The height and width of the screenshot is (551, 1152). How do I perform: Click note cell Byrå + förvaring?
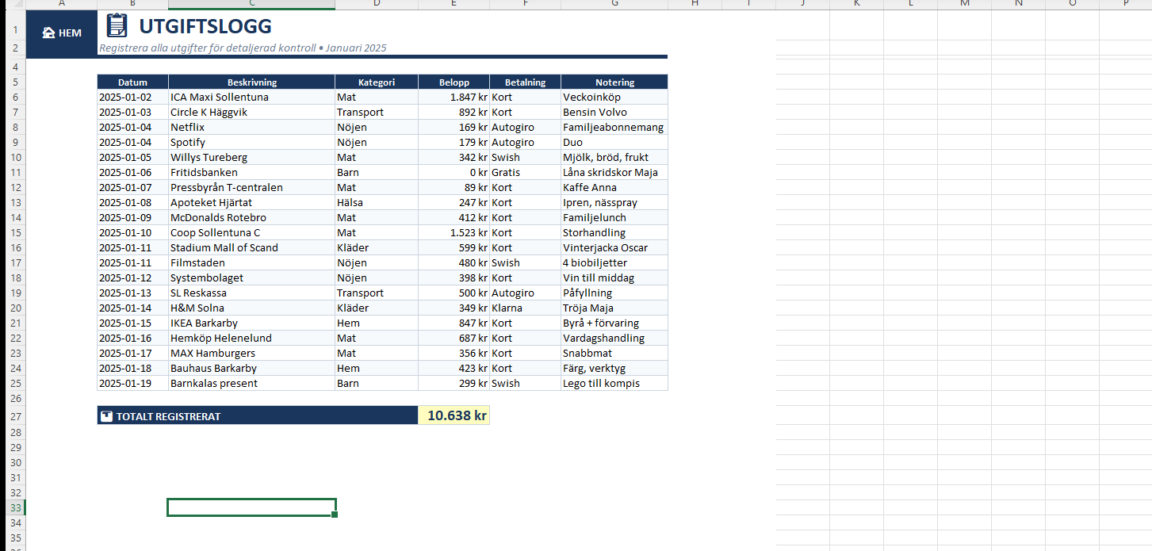click(x=614, y=323)
